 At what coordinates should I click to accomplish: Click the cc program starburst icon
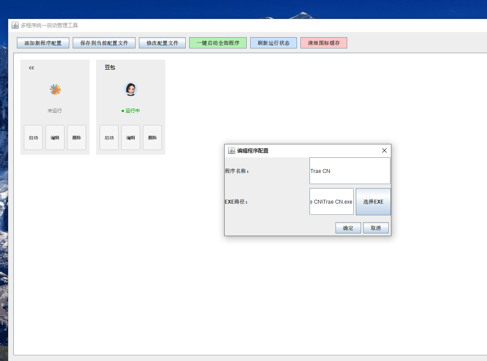55,89
